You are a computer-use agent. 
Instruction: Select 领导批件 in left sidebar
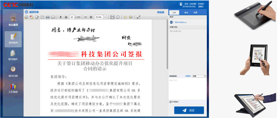point(13,39)
